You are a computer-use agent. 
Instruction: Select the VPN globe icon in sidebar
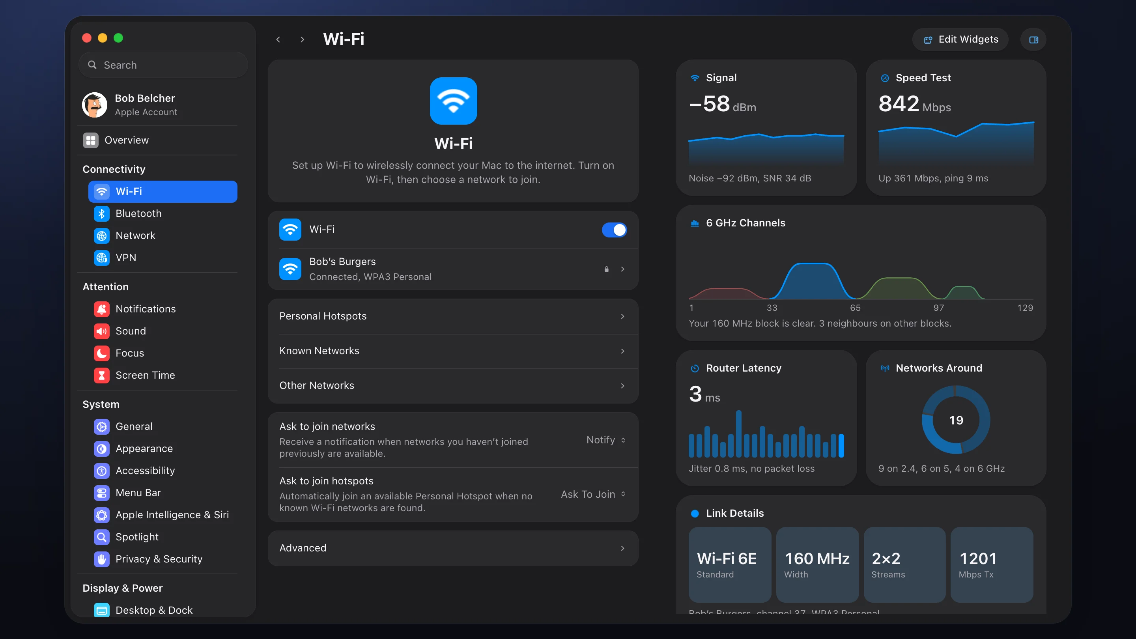[101, 258]
